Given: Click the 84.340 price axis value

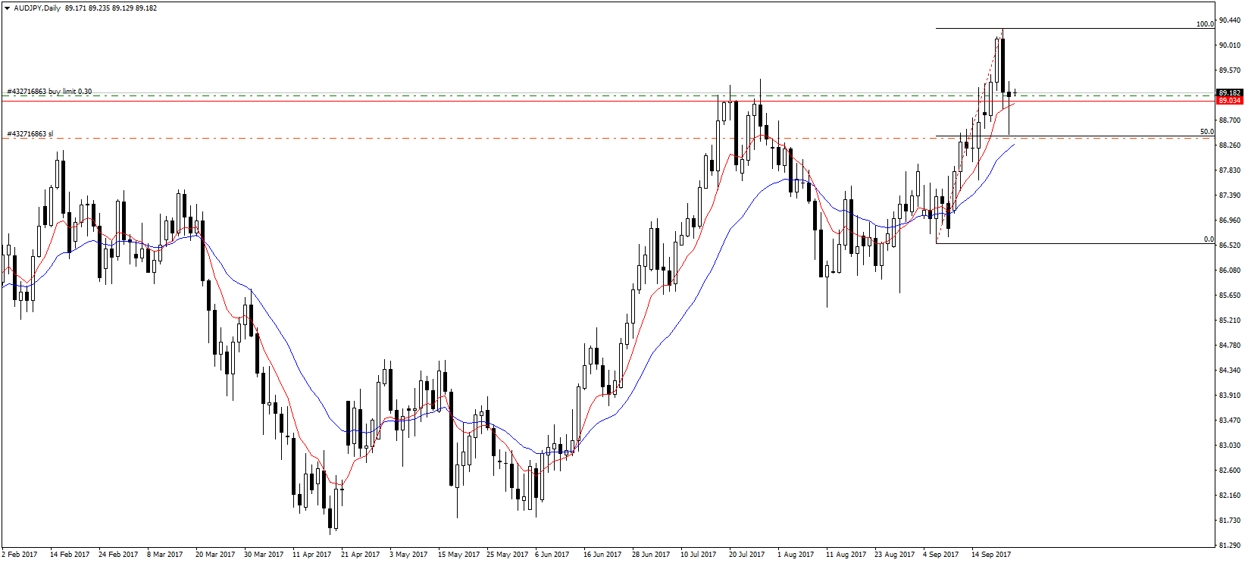Looking at the screenshot, I should pyautogui.click(x=1230, y=371).
